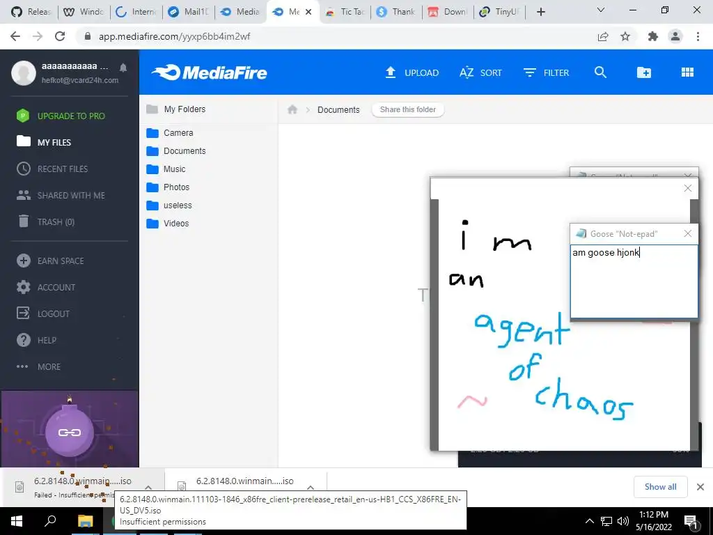
Task: Open the Camera folder
Action: 170,133
